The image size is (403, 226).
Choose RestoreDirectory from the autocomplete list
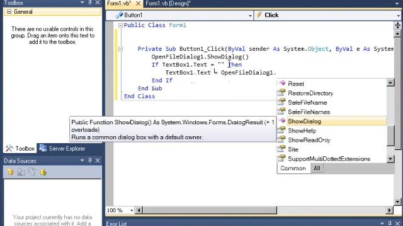[x=310, y=94]
